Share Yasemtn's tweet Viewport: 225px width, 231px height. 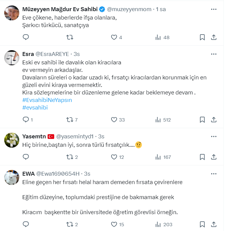pos(214,157)
